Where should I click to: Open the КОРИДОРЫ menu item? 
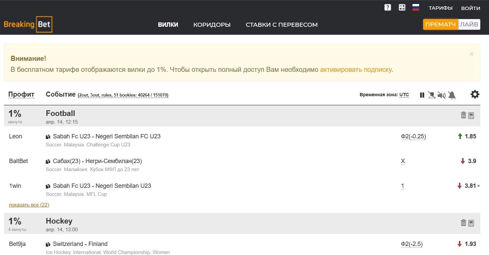click(212, 25)
